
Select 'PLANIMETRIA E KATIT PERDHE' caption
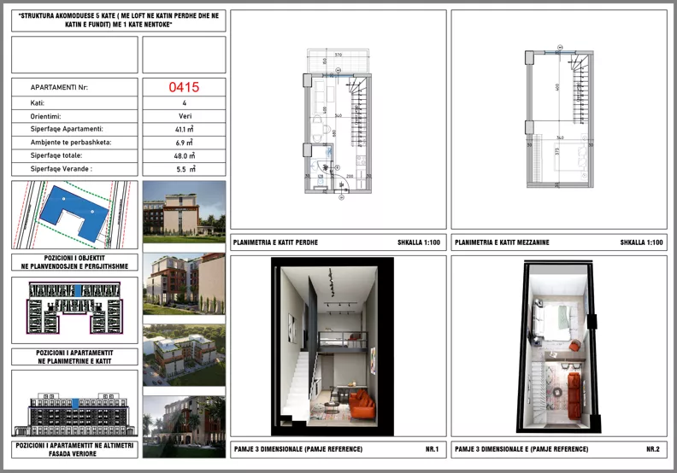pyautogui.click(x=275, y=242)
